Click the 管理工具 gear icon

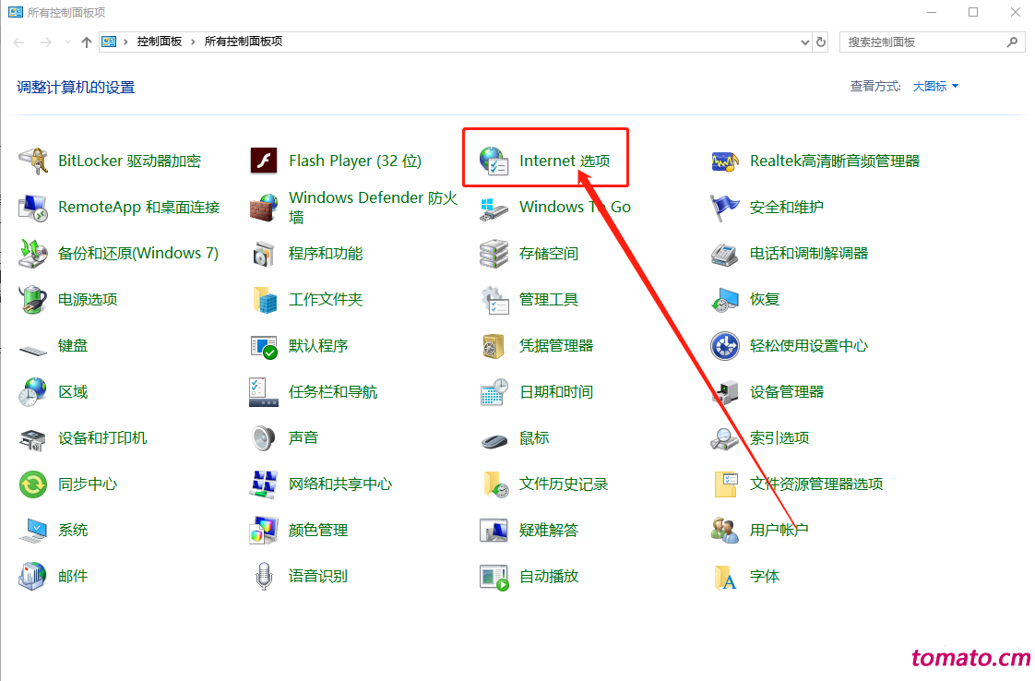tap(494, 300)
